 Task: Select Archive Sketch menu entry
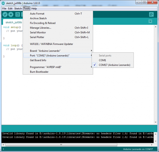click(x=58, y=18)
